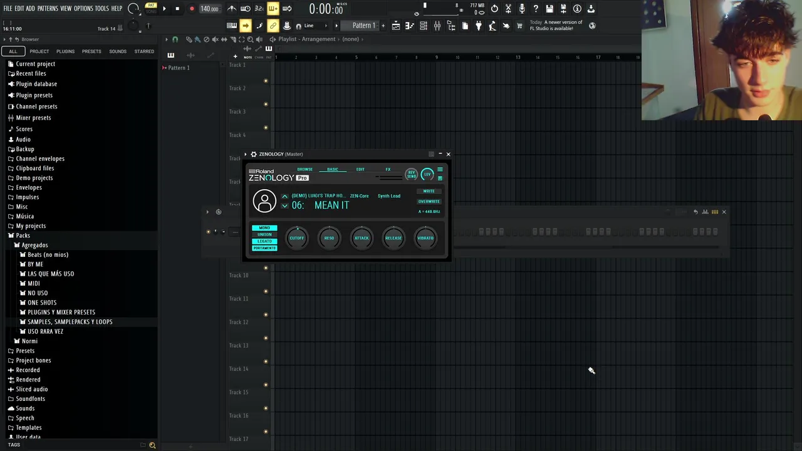Toggle mute dot for Track 1
The image size is (802, 451).
click(266, 81)
